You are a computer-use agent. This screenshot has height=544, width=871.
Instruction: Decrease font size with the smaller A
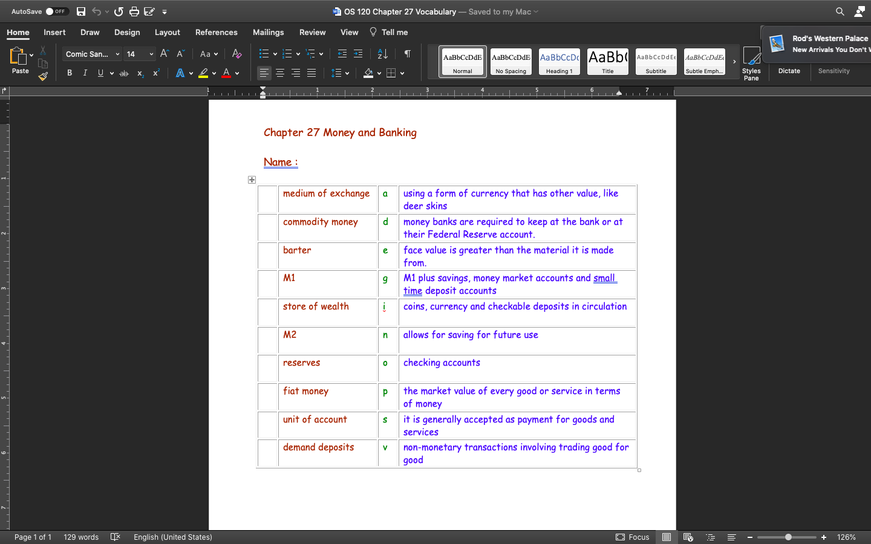180,54
